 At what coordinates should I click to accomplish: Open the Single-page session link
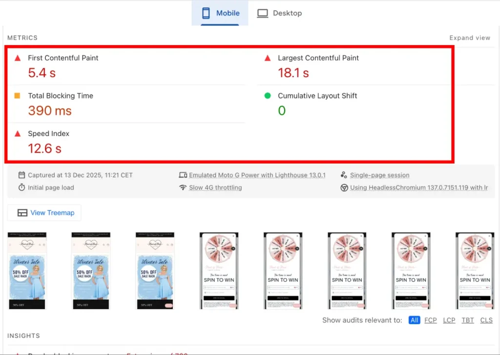[x=379, y=175]
